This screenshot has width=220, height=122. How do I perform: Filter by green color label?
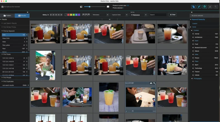[74, 15]
